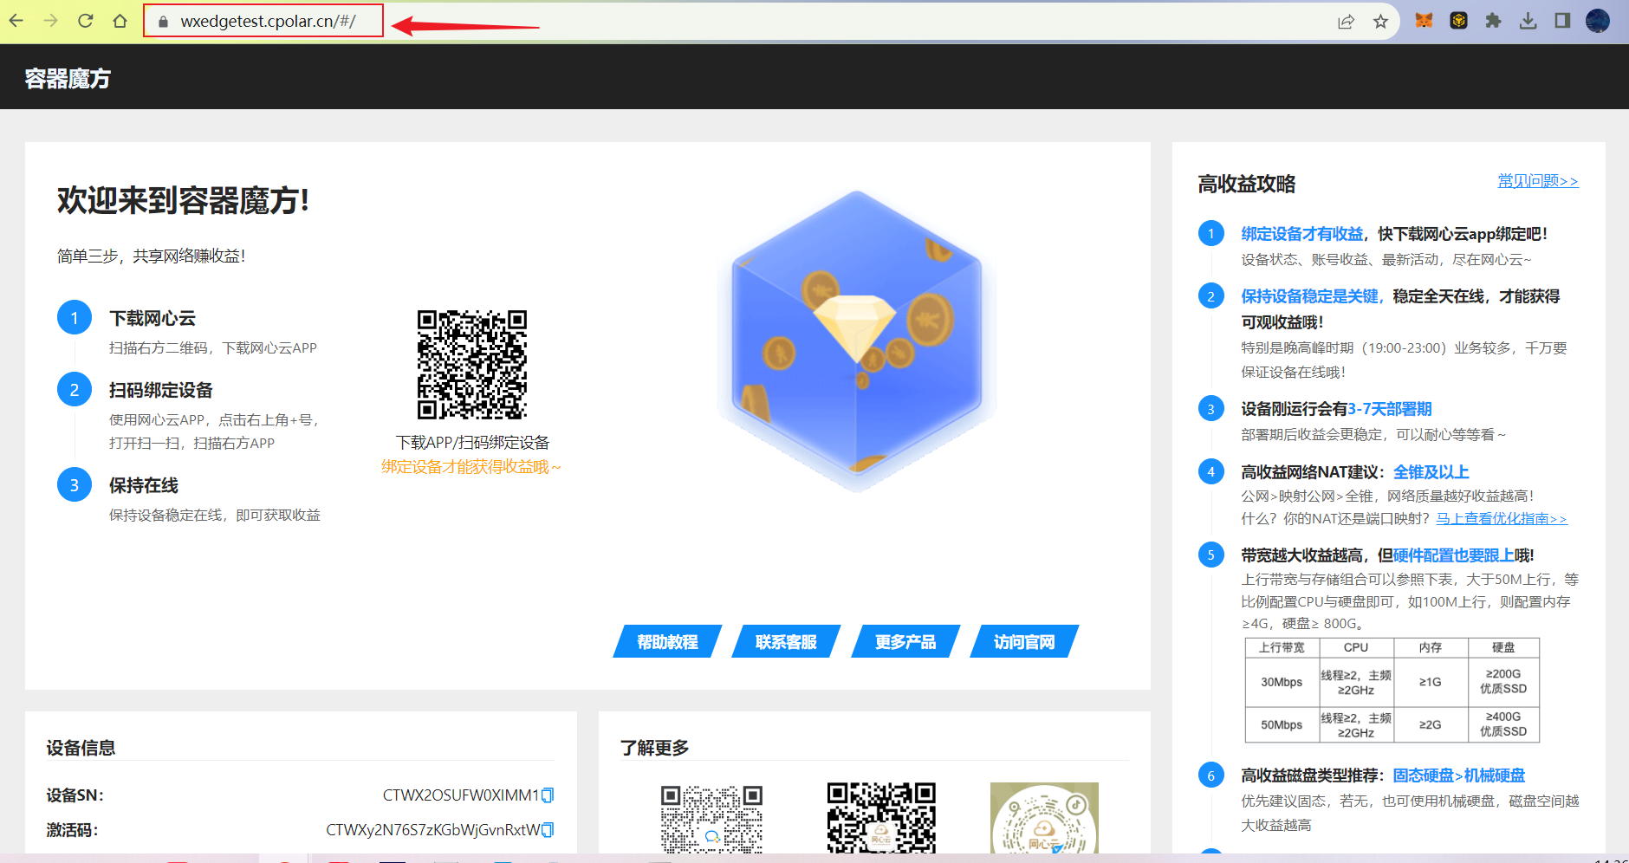Click the device SN value CTWX2OSUFW0XIMM1
This screenshot has height=863, width=1629.
click(461, 795)
